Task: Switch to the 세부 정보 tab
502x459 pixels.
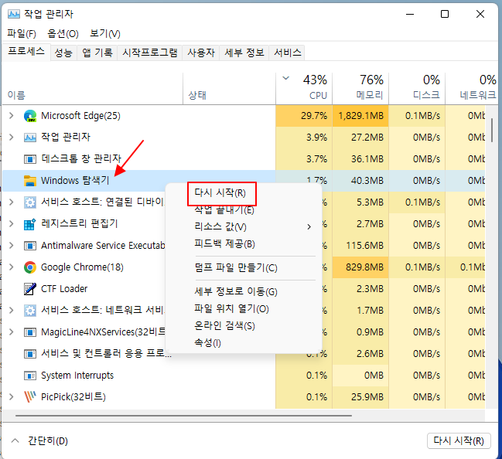Action: (x=244, y=53)
